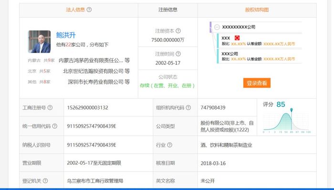Click company type 股份有限公司(非上市、自然人投资或控股)
The image size is (334, 190).
click(x=227, y=126)
